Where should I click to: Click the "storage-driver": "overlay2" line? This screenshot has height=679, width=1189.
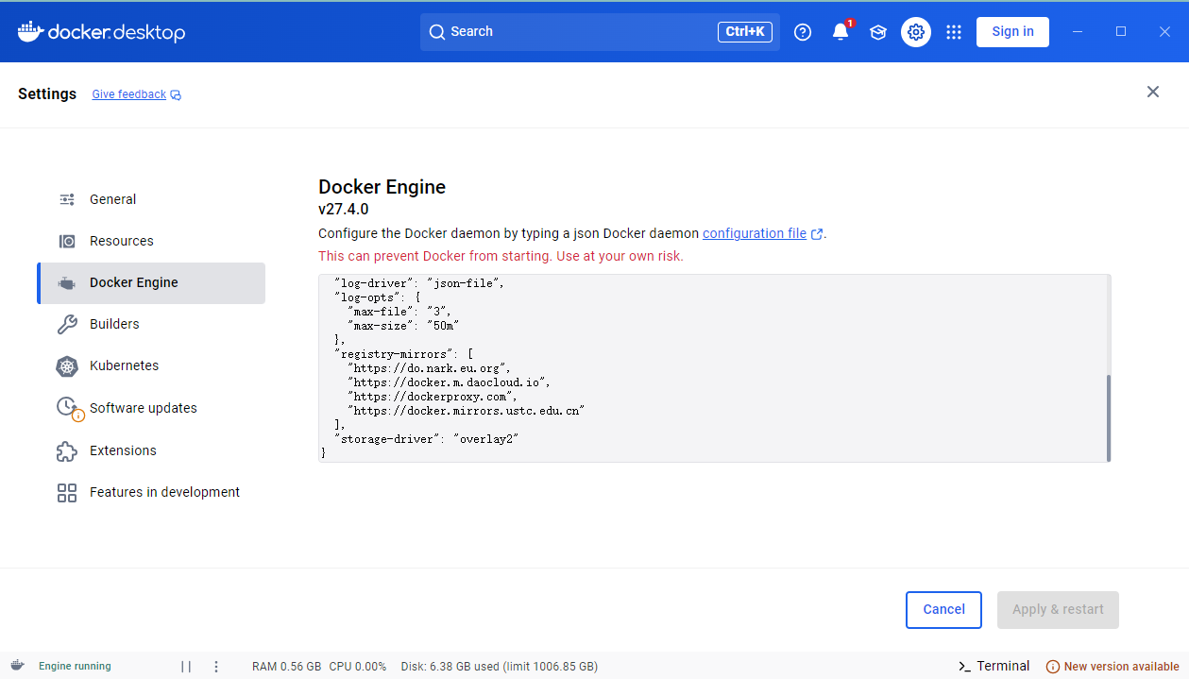[427, 439]
